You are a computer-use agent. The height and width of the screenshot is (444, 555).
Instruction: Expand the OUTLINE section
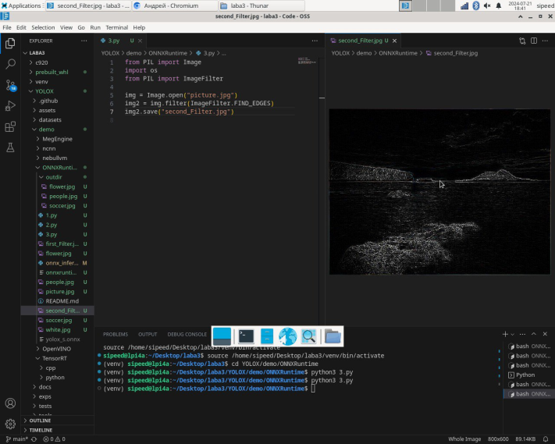coord(39,421)
